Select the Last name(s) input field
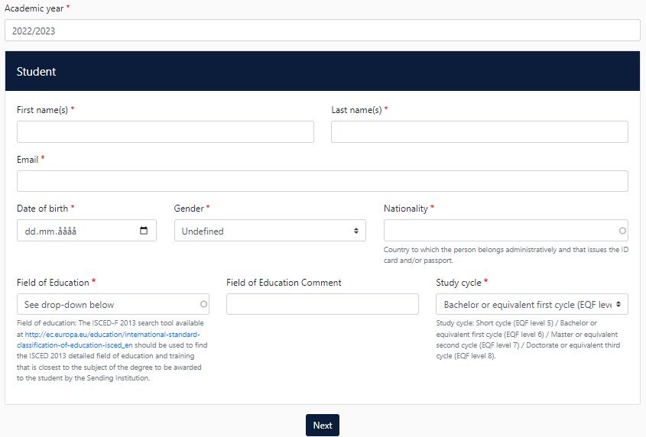This screenshot has height=437, width=646. [x=479, y=132]
